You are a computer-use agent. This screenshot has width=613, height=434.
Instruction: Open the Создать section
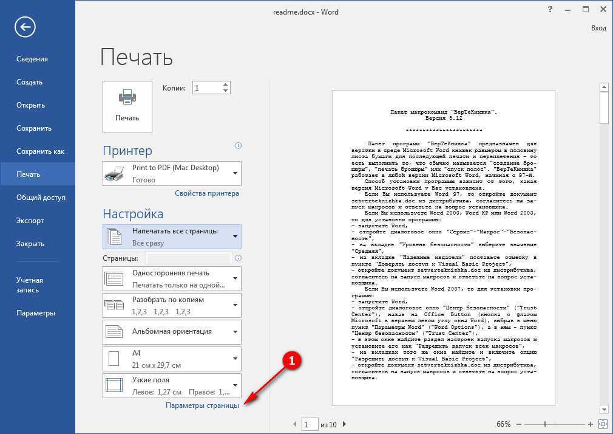(x=29, y=82)
